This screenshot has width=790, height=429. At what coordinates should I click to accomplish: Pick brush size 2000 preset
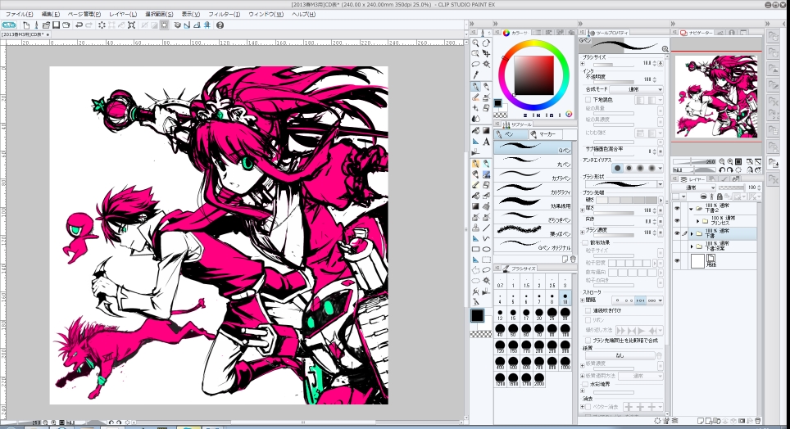539,380
